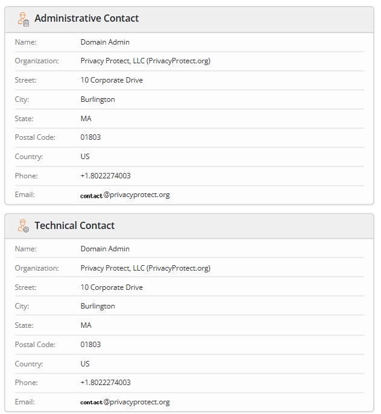Click technical country value US
The image size is (381, 414).
coord(85,364)
